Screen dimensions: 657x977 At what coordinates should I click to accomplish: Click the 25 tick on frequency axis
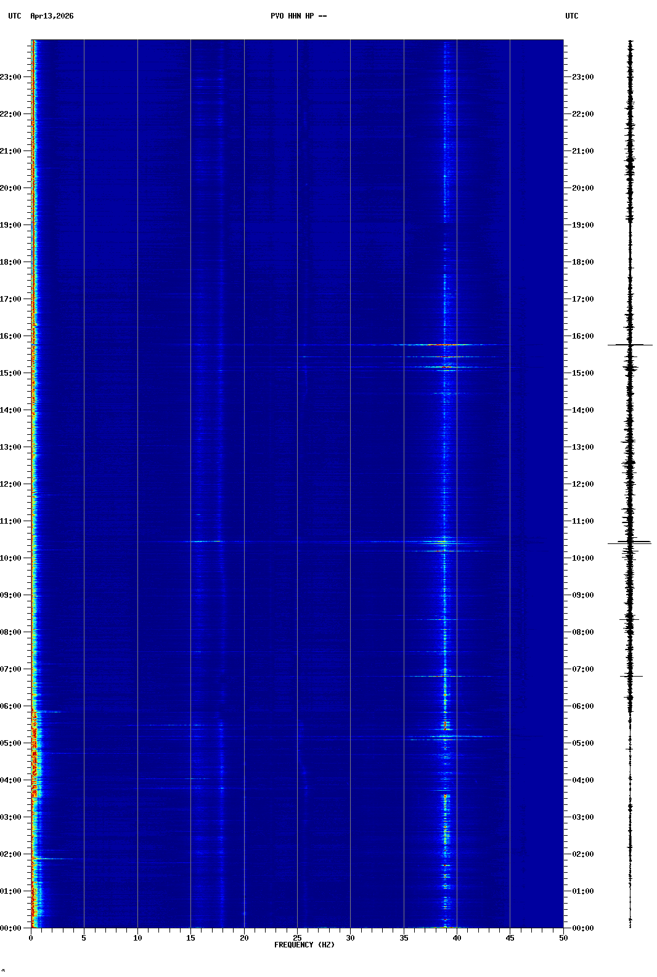[x=297, y=938]
